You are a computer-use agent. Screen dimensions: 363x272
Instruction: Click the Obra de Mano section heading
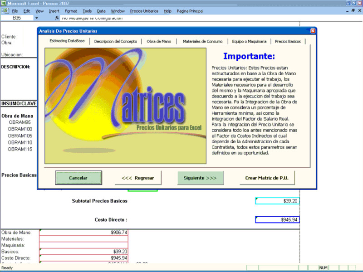click(x=17, y=116)
